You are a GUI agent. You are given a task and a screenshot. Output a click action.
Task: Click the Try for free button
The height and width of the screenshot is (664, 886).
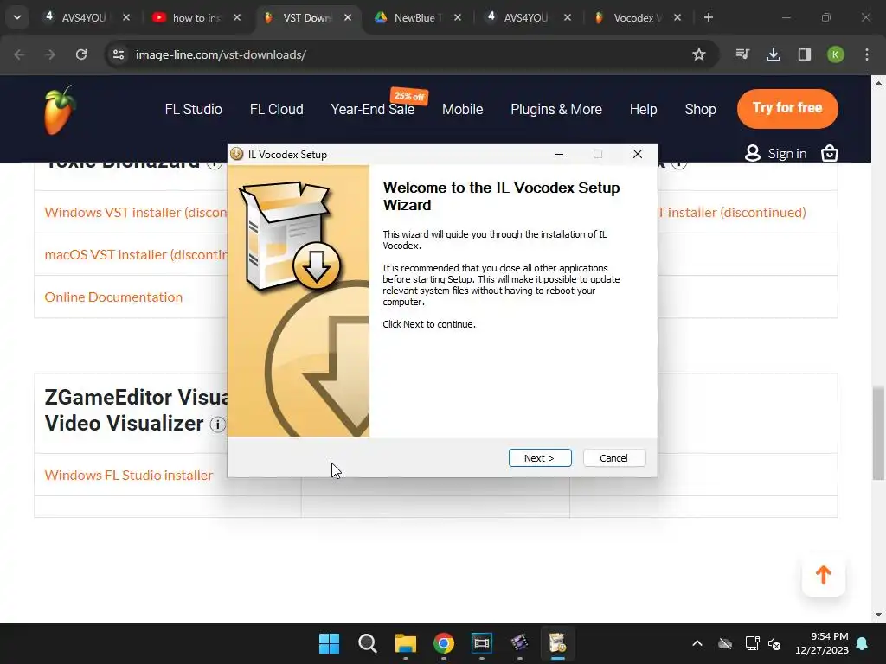787,108
